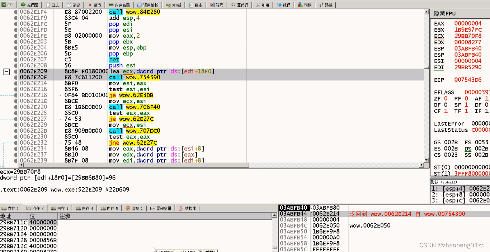Image resolution: width=490 pixels, height=252 pixels.
Task: Switch to the CPU tab
Action: coord(8,5)
